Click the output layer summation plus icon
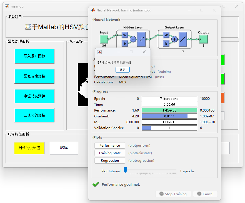This screenshot has height=203, width=245. pos(174,39)
